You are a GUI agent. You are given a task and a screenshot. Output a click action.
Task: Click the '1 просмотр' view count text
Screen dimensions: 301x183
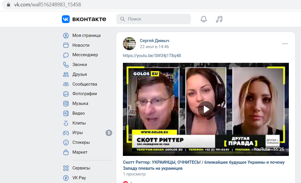point(134,174)
